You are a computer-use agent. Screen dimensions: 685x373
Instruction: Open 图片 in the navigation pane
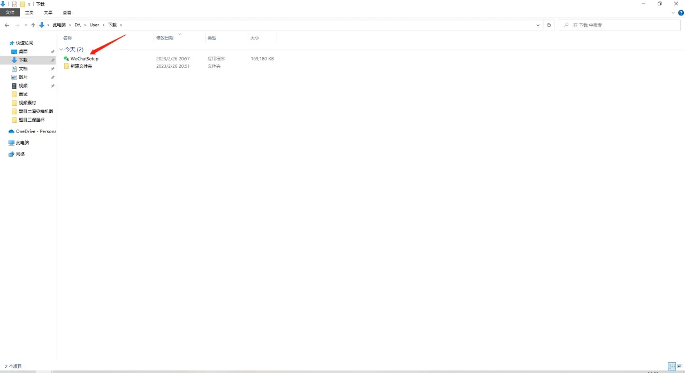click(23, 77)
